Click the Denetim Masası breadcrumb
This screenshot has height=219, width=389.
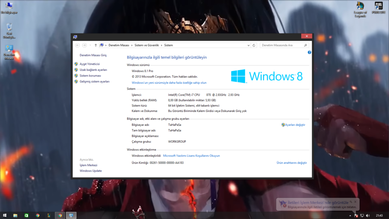(119, 45)
